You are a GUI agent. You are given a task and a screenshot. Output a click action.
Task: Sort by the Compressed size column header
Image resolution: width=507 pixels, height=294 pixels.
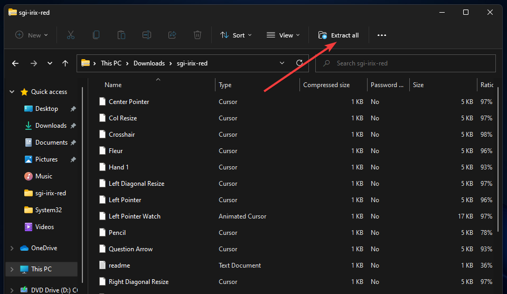point(326,85)
